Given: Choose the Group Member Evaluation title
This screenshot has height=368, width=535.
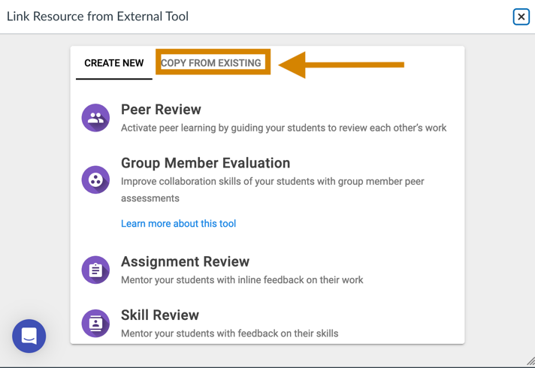Looking at the screenshot, I should [205, 163].
